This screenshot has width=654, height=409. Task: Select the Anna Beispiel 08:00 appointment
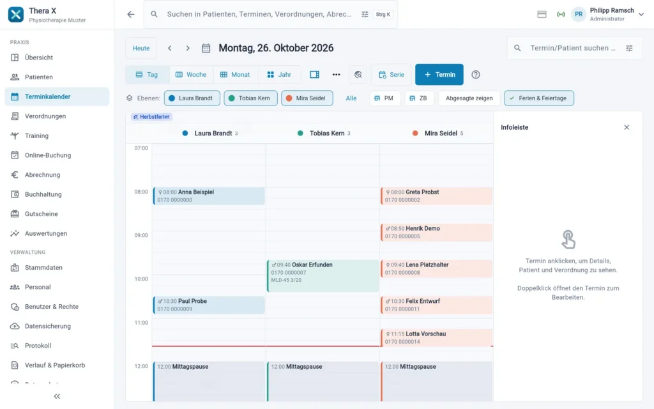pos(209,196)
